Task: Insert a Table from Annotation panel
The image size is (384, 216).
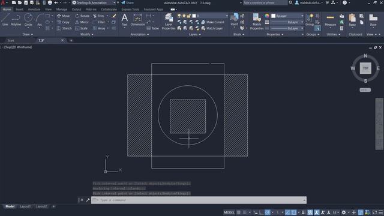Action: [153, 28]
